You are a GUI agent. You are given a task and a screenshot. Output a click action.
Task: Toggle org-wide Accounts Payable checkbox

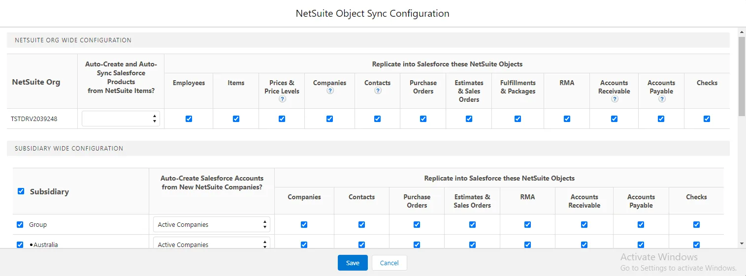coord(661,119)
